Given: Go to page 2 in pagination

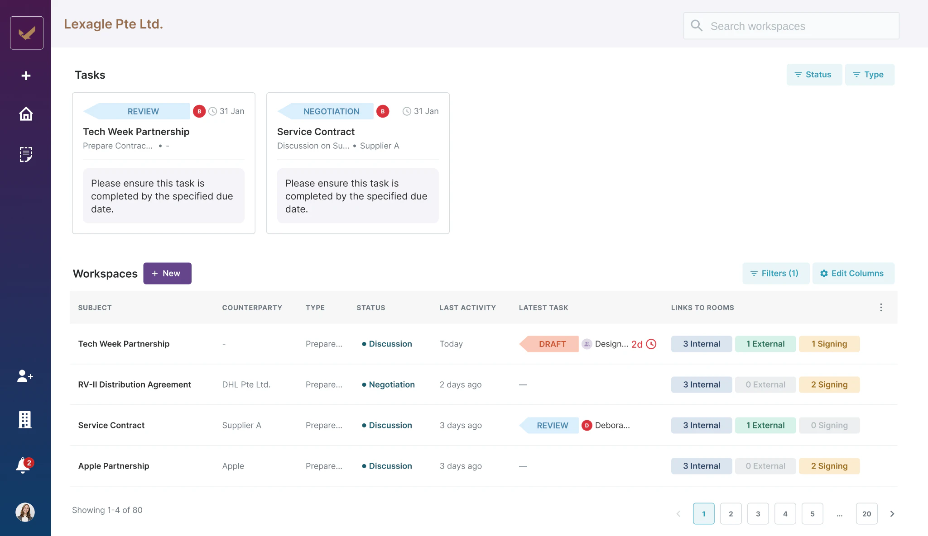Looking at the screenshot, I should point(731,514).
